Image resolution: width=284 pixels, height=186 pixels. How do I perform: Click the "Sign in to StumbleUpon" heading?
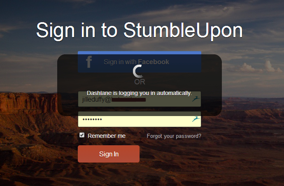[x=140, y=30]
